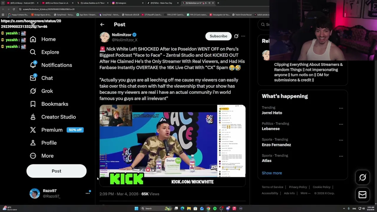Open Windows Start menu

(136, 208)
